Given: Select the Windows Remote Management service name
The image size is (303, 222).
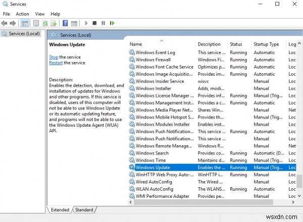Looking at the screenshot, I should point(164,146).
